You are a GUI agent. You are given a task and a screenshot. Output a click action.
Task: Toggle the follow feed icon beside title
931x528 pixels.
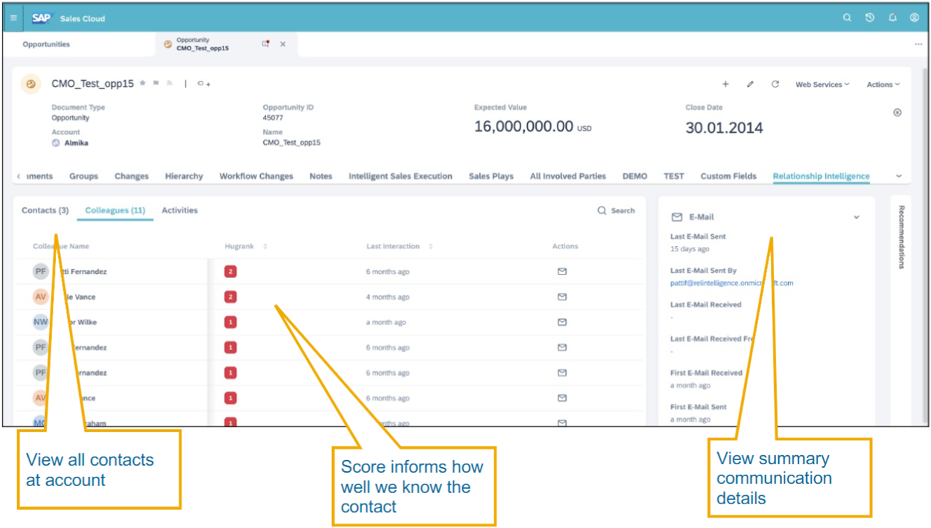coord(170,83)
